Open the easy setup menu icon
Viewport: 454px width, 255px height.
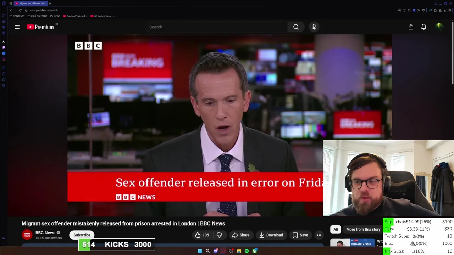tap(450, 10)
